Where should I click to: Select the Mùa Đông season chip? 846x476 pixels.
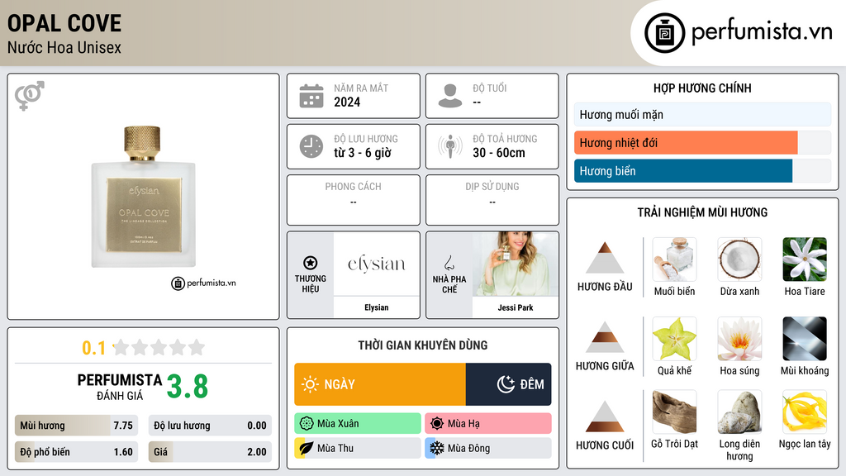pyautogui.click(x=488, y=448)
